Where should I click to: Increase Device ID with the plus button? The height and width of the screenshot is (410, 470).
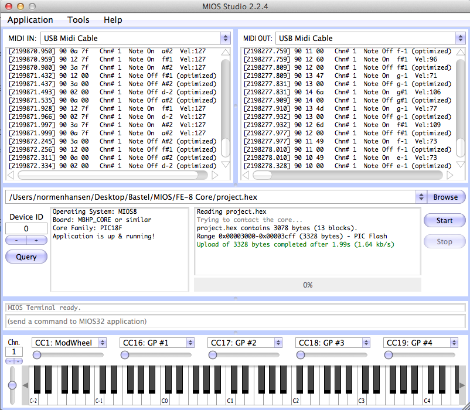coord(36,240)
